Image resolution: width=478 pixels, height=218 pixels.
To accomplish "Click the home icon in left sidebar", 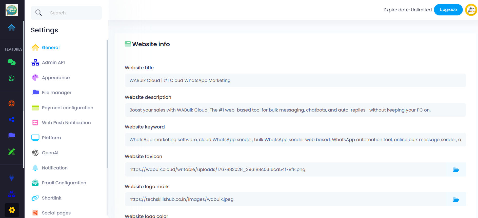I will pyautogui.click(x=12, y=27).
